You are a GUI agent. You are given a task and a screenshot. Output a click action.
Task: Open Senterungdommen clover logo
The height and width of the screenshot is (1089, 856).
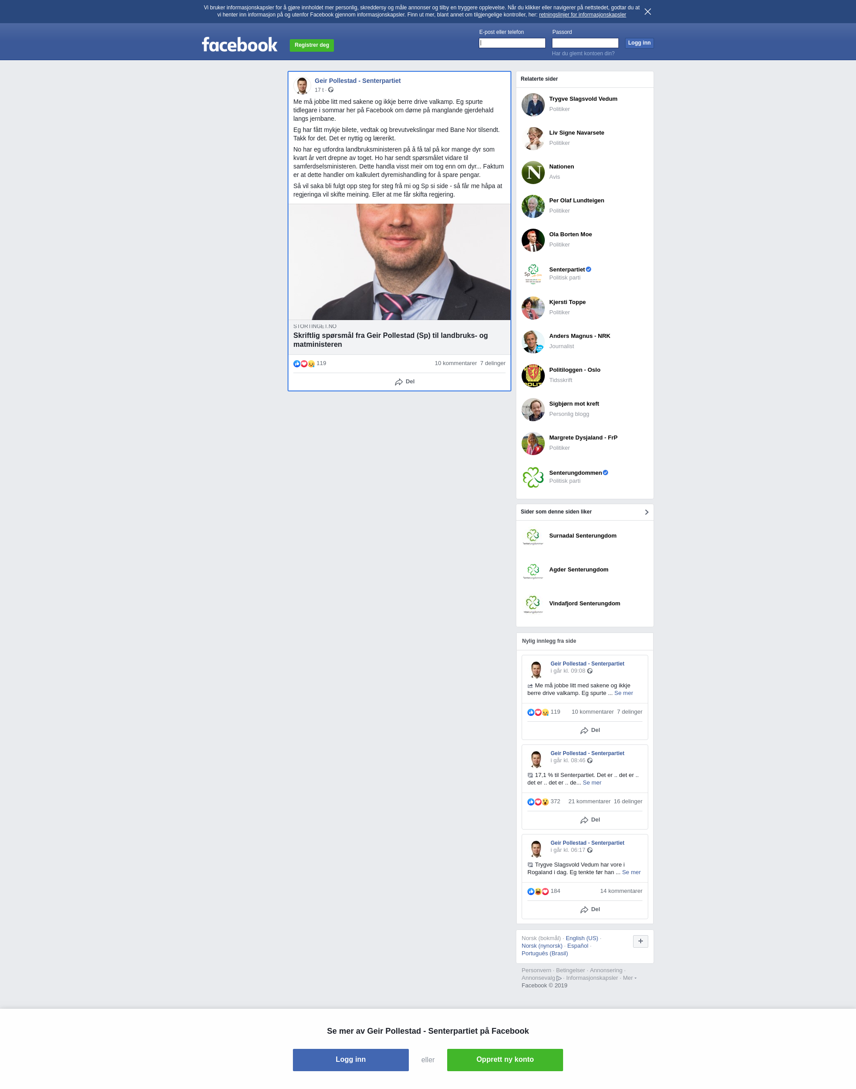pyautogui.click(x=533, y=477)
